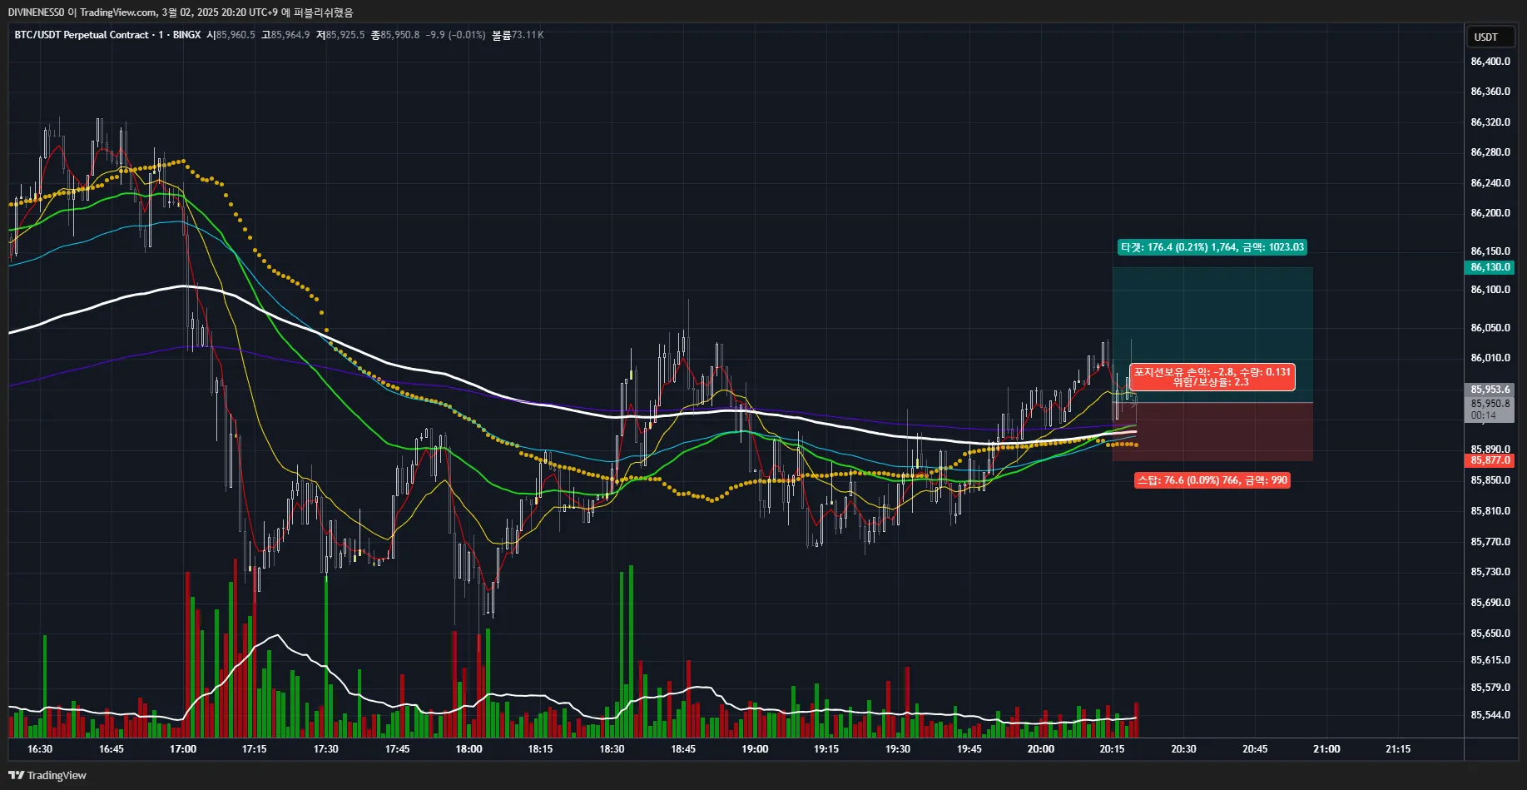The height and width of the screenshot is (790, 1527).
Task: Click the 19:30 time axis label
Action: pyautogui.click(x=898, y=749)
